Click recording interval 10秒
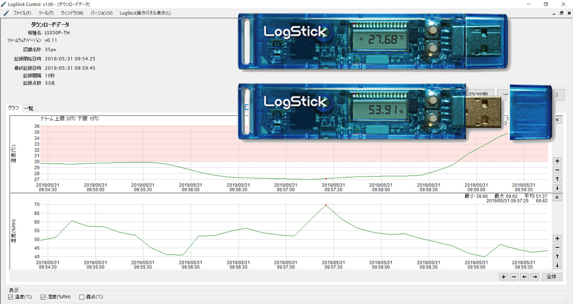The image size is (573, 304). (50, 76)
